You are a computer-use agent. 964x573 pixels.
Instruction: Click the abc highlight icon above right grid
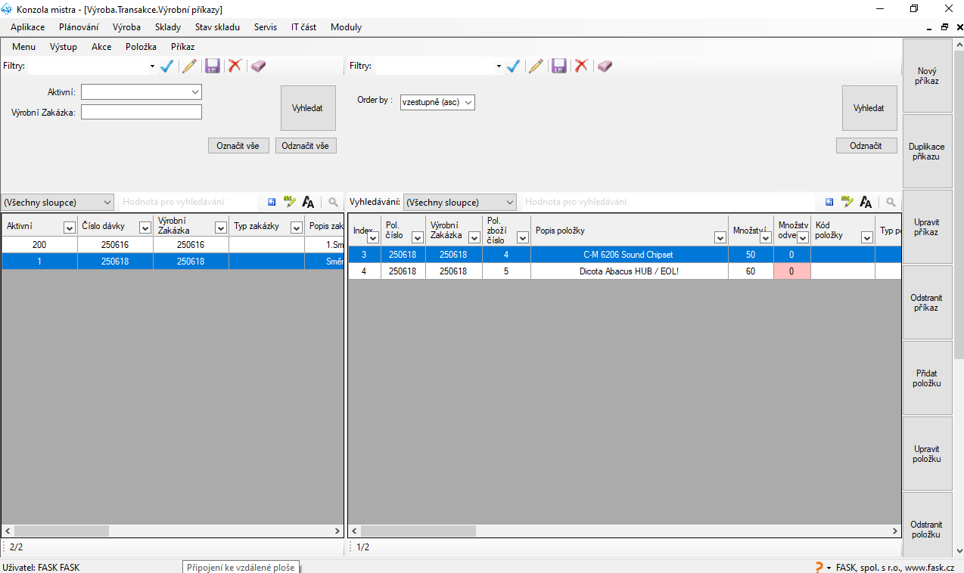(x=847, y=203)
